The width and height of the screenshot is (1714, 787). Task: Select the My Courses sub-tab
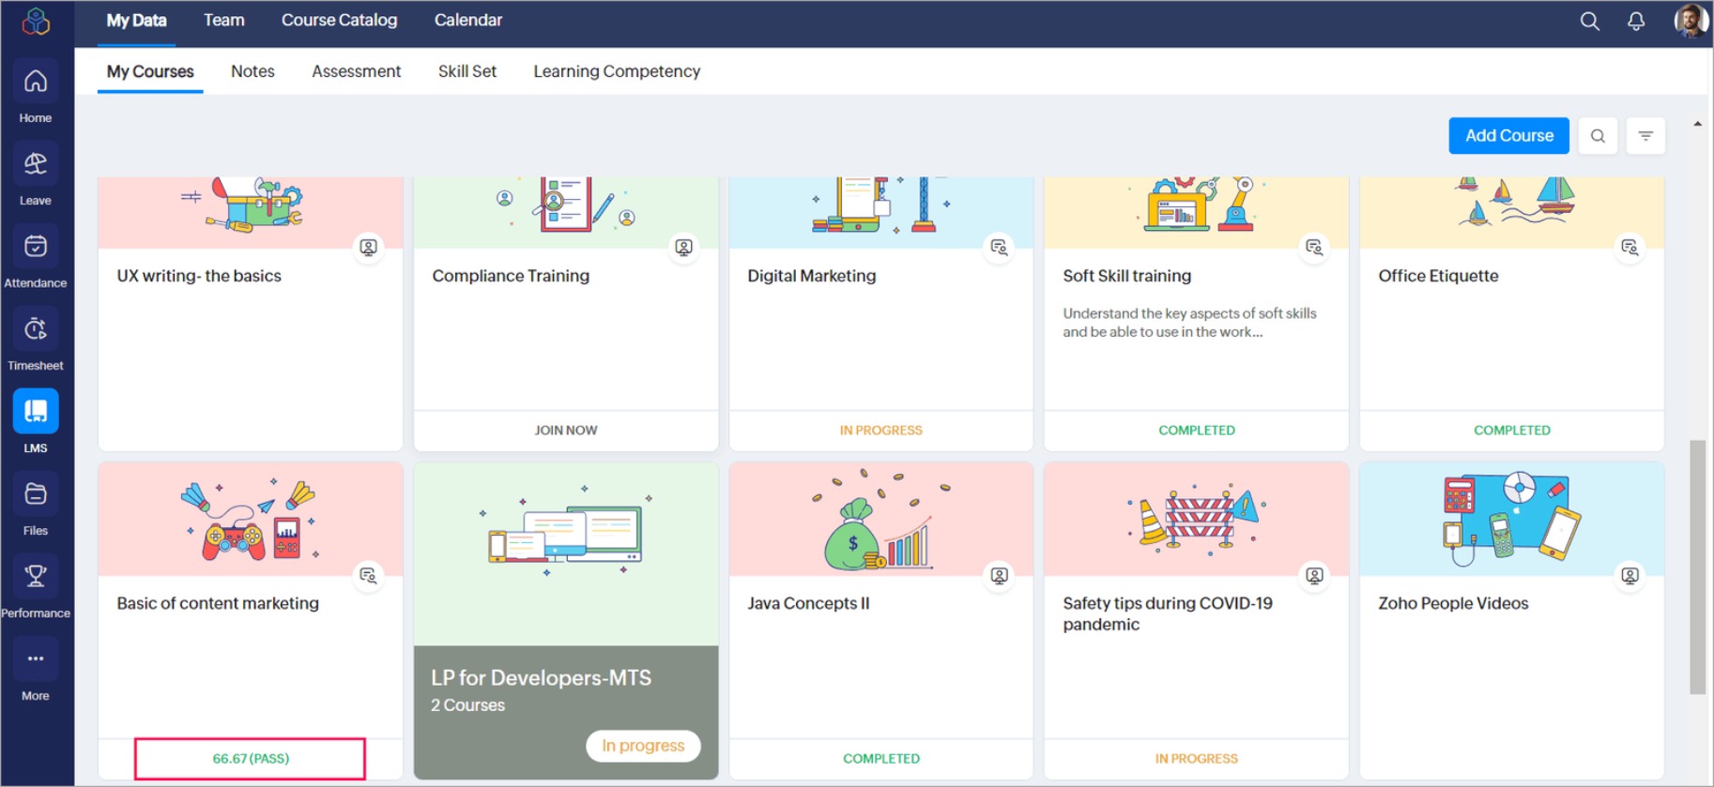click(x=150, y=71)
